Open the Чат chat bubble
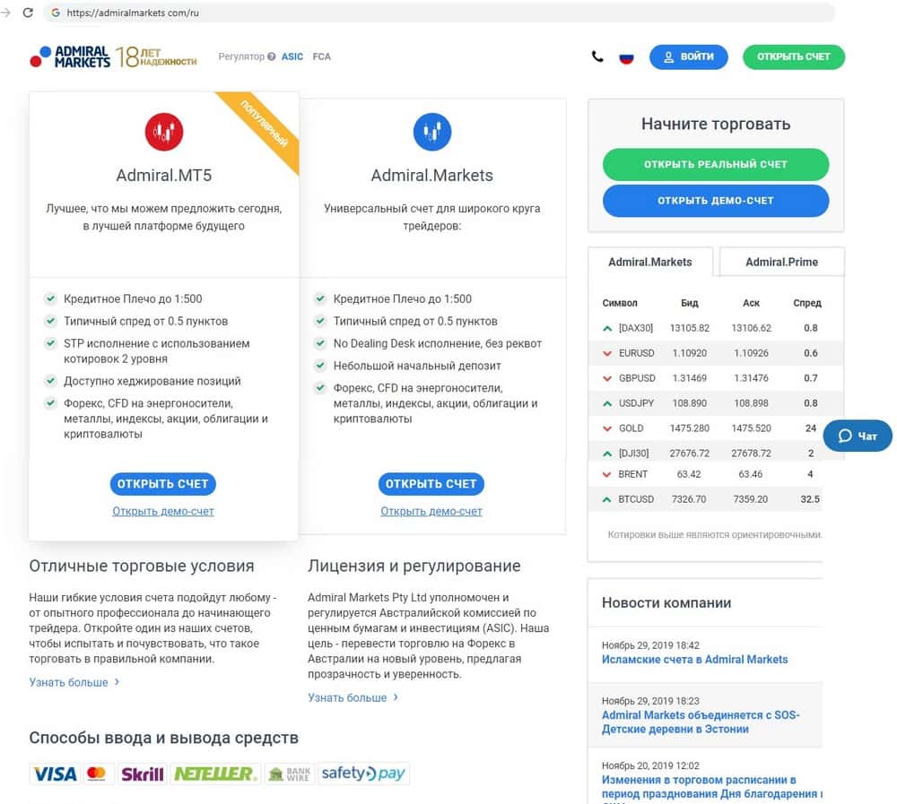Screen dimensions: 897x804 pyautogui.click(x=858, y=436)
